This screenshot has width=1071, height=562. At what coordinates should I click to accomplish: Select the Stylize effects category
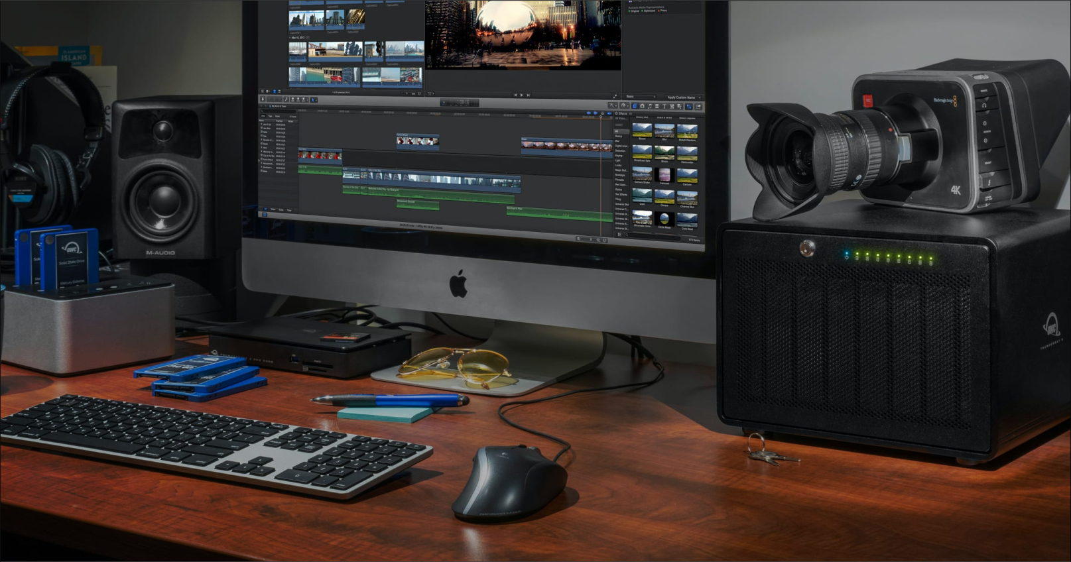pos(619,190)
